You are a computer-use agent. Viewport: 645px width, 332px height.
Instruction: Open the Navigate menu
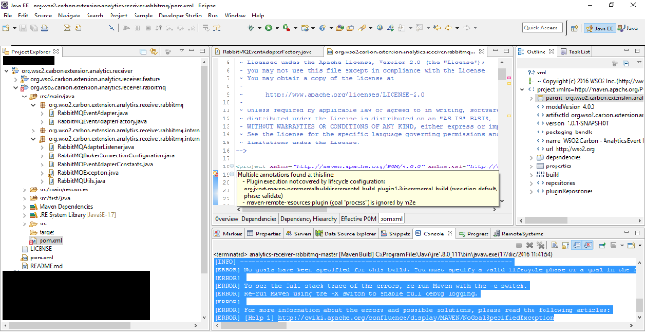tap(69, 16)
